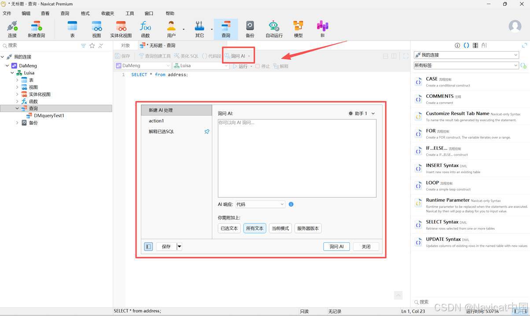Select the CASE snippet entry
530x316 pixels.
point(471,82)
